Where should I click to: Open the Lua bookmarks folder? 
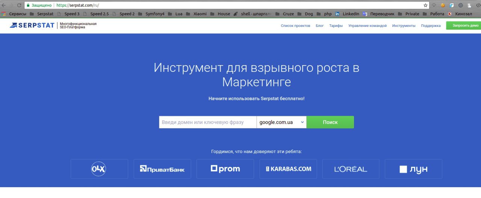[175, 14]
